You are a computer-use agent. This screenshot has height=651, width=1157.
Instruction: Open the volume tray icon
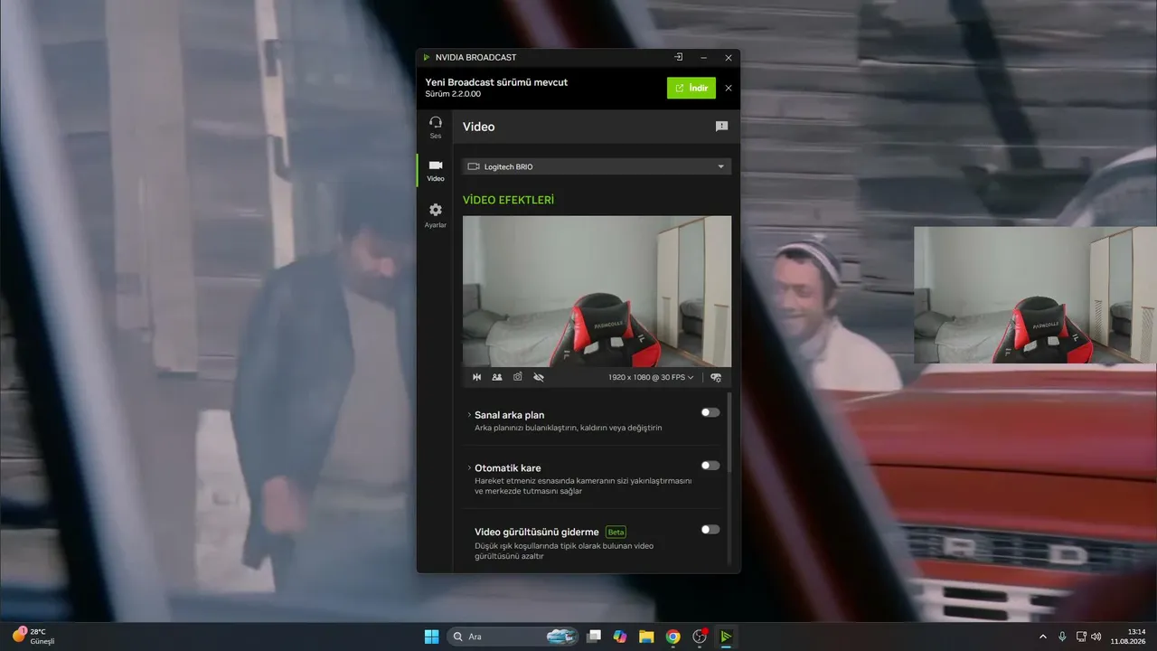(x=1096, y=637)
